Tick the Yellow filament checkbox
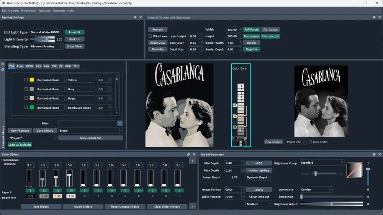The image size is (383, 215). [26, 80]
